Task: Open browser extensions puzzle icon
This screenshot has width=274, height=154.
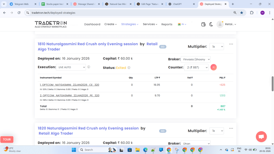Action: pyautogui.click(x=252, y=13)
